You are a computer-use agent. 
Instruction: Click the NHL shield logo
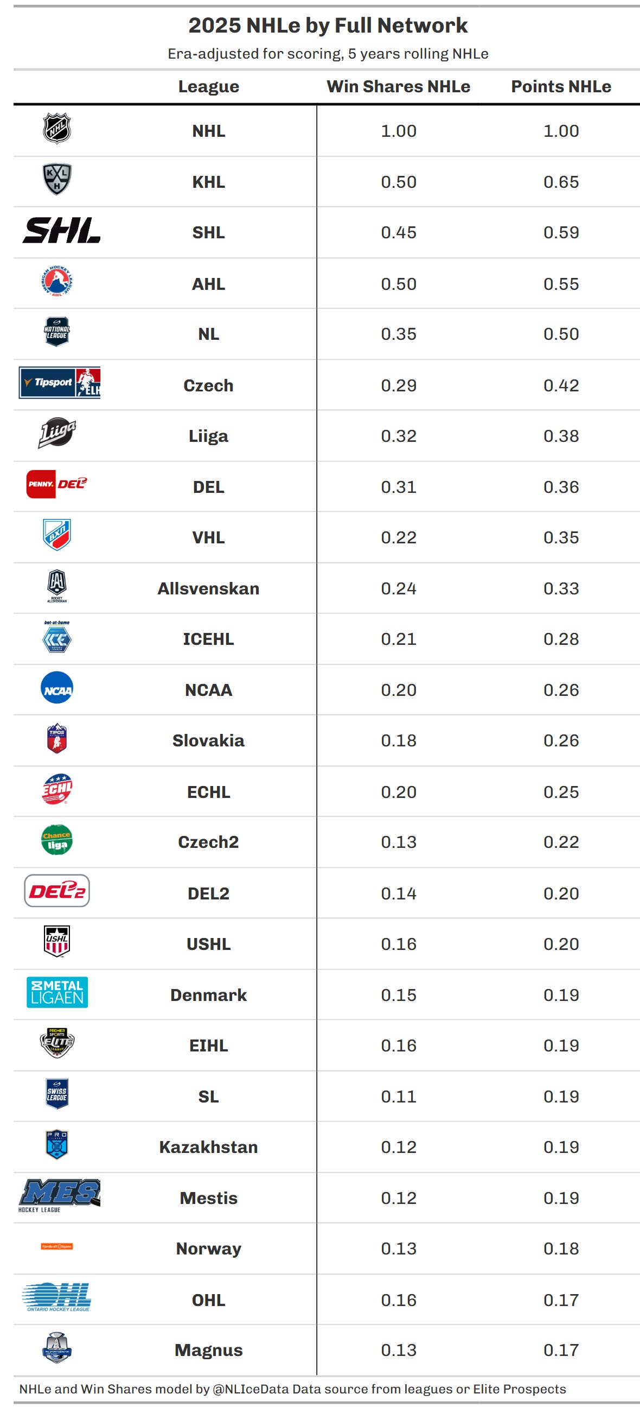(x=57, y=128)
